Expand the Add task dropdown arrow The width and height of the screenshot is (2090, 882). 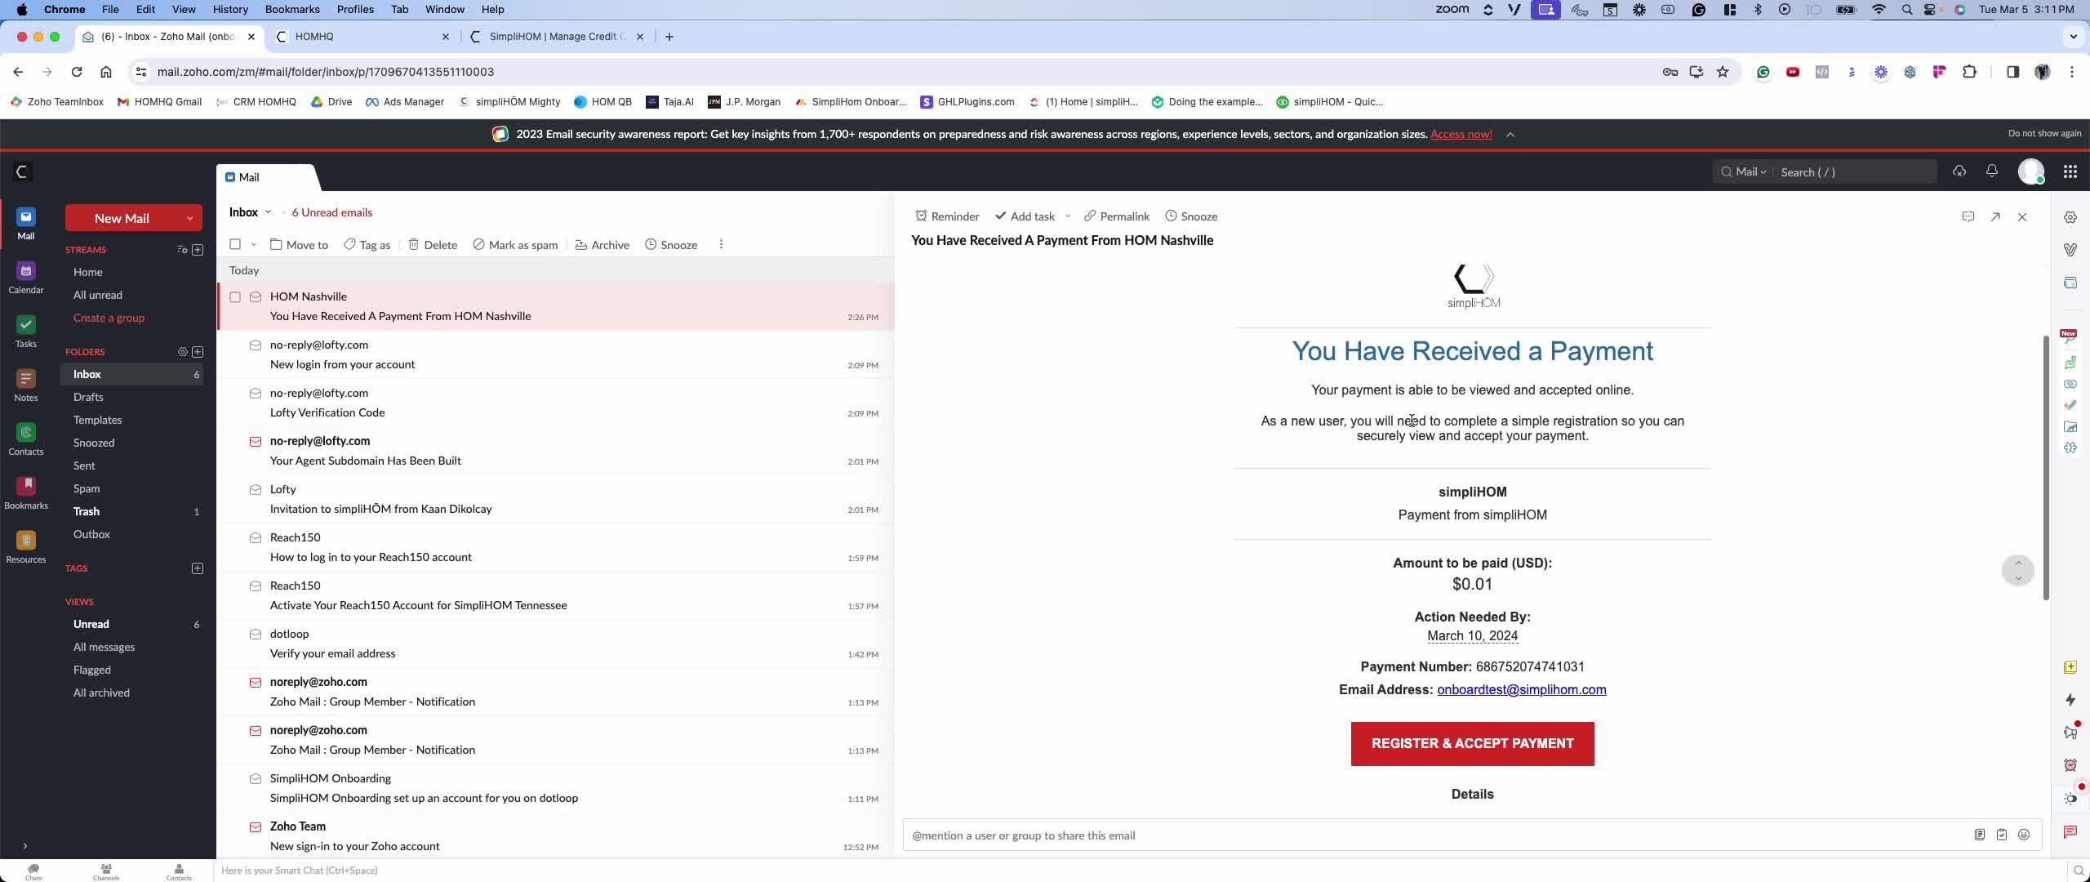point(1067,216)
